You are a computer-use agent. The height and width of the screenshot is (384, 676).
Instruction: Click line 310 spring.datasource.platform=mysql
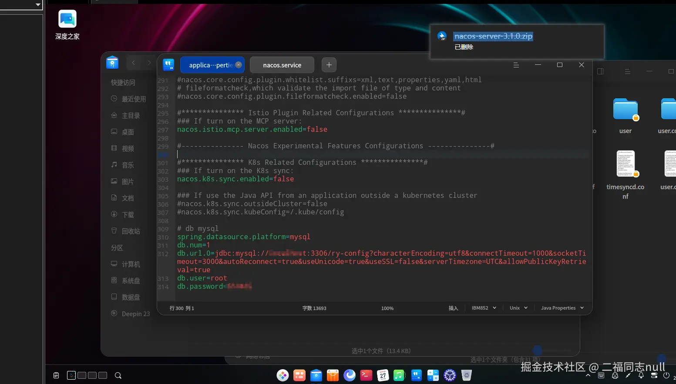[x=244, y=237]
